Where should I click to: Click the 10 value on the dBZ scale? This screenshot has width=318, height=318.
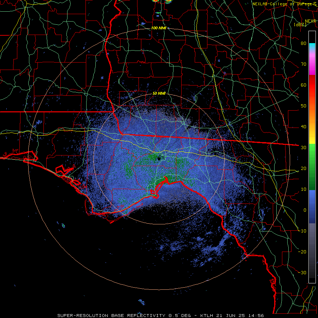304,189
